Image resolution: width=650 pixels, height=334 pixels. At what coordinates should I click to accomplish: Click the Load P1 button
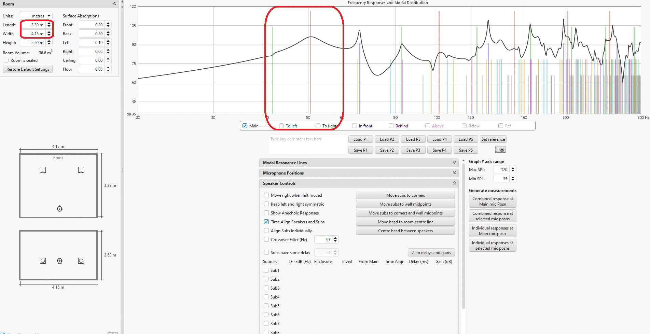(x=360, y=139)
